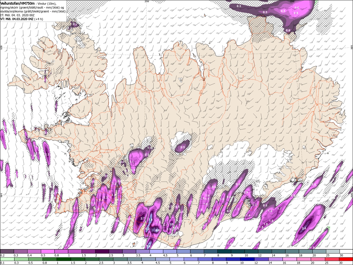Image resolution: width=353 pixels, height=265 pixels.
Task: Click the 'VT: Mið. 04.03.2020 04Z' valid time
Action: click(x=17, y=19)
